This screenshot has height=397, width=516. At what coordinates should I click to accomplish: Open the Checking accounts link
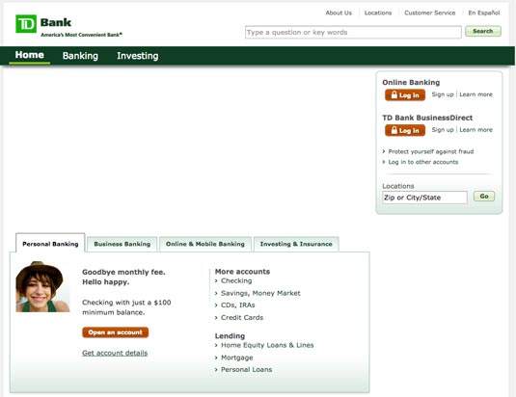click(x=236, y=280)
